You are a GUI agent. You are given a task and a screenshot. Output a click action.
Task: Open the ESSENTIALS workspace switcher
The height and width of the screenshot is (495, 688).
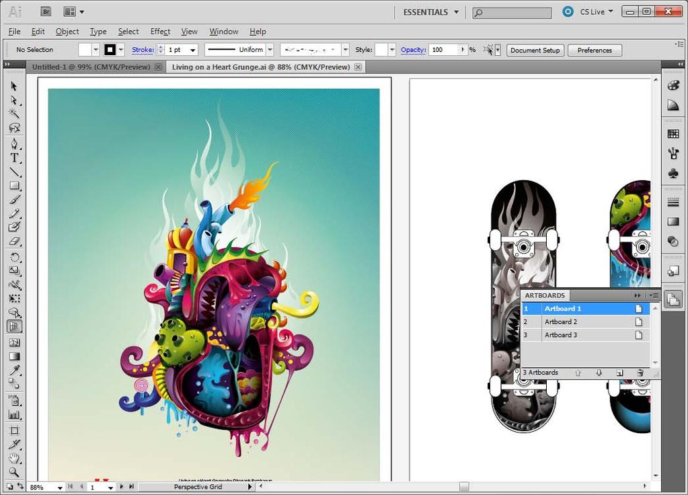(x=431, y=12)
